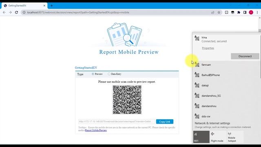Click the QR code image
Image resolution: width=261 pixels, height=147 pixels.
[x=127, y=100]
